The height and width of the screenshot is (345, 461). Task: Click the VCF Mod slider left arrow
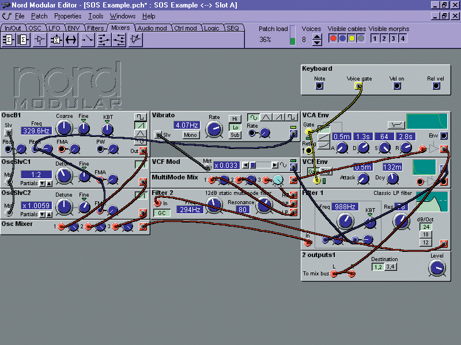pos(245,166)
